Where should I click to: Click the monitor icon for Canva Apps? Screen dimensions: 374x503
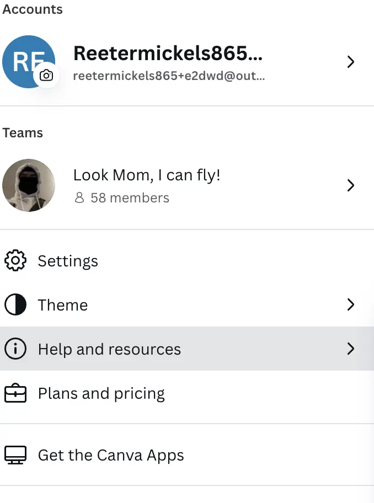pyautogui.click(x=15, y=455)
